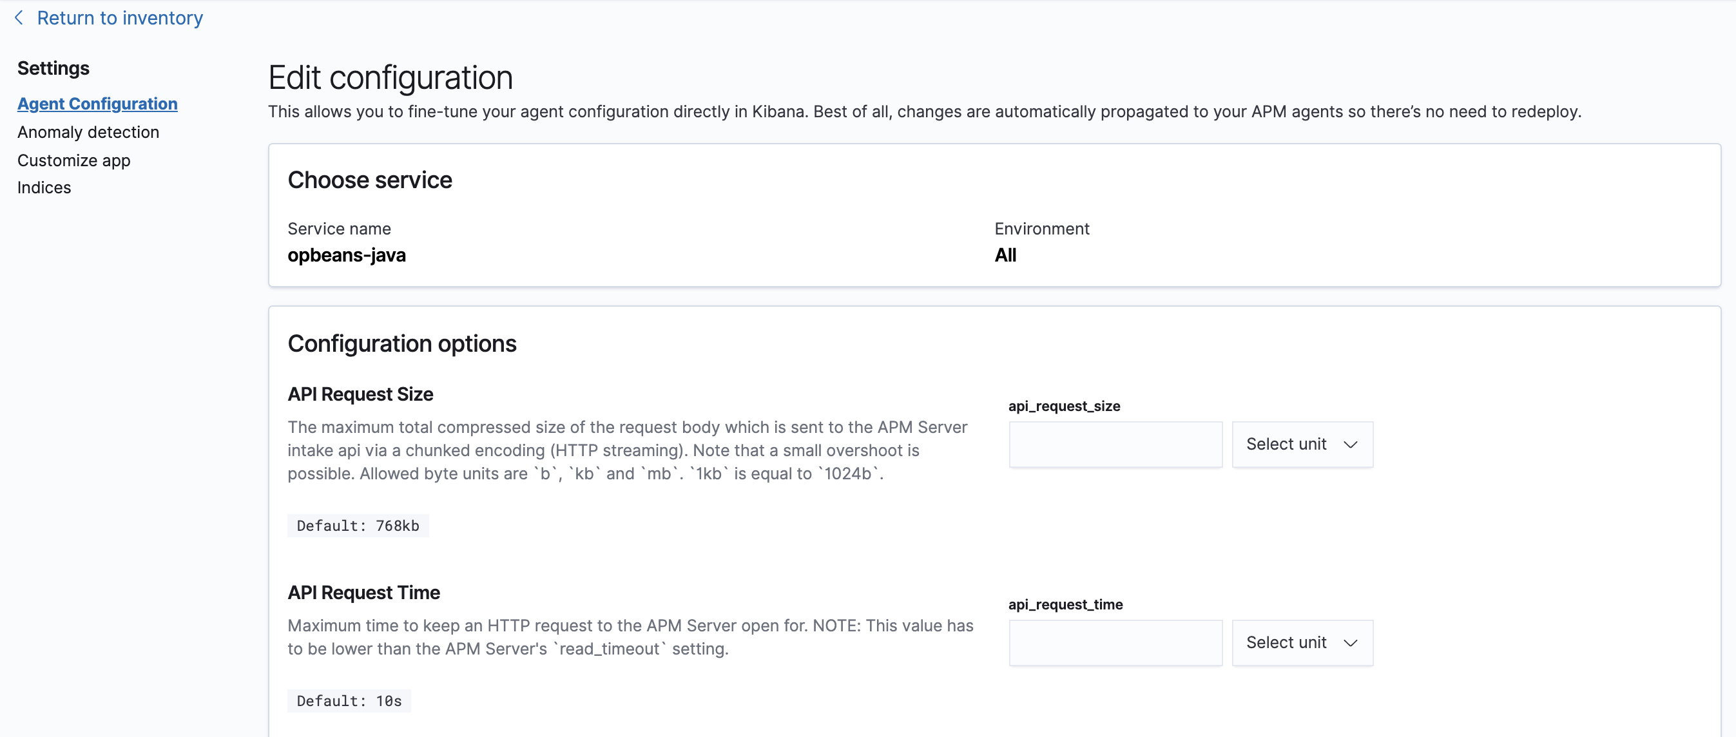The image size is (1736, 737).
Task: Click the back chevron beside Return to inventory
Action: pos(18,17)
